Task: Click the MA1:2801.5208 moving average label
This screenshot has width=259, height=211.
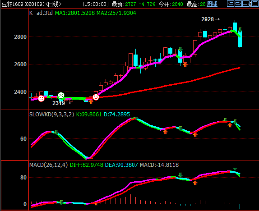Action: [75, 13]
